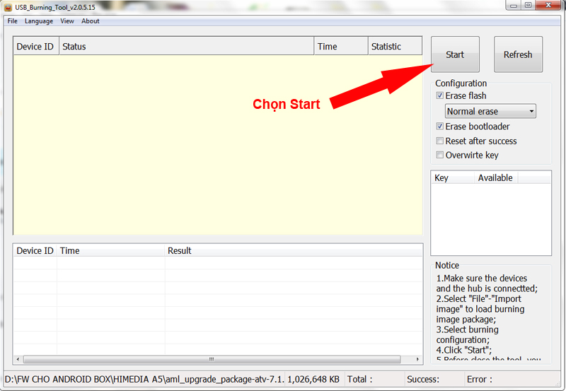Image resolution: width=566 pixels, height=391 pixels.
Task: Enable Reset after success checkbox
Action: [439, 141]
